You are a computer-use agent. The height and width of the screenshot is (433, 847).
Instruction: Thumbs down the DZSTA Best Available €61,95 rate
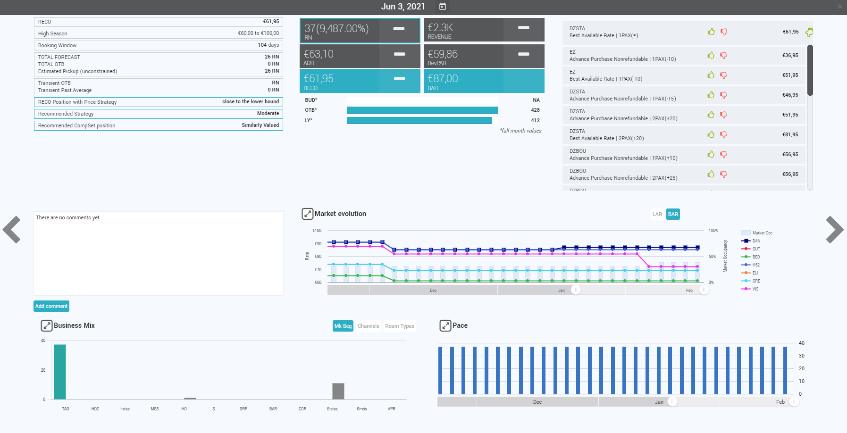[x=723, y=32]
